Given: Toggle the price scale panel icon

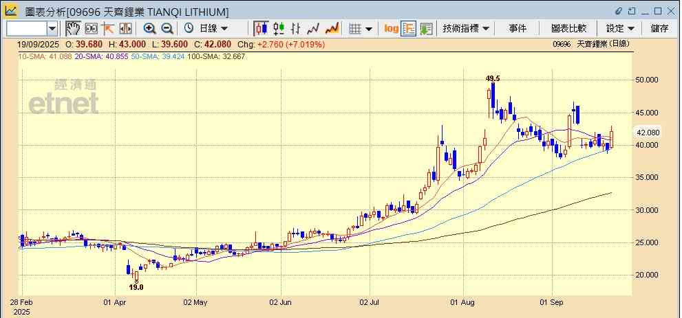Looking at the screenshot, I should 408,29.
